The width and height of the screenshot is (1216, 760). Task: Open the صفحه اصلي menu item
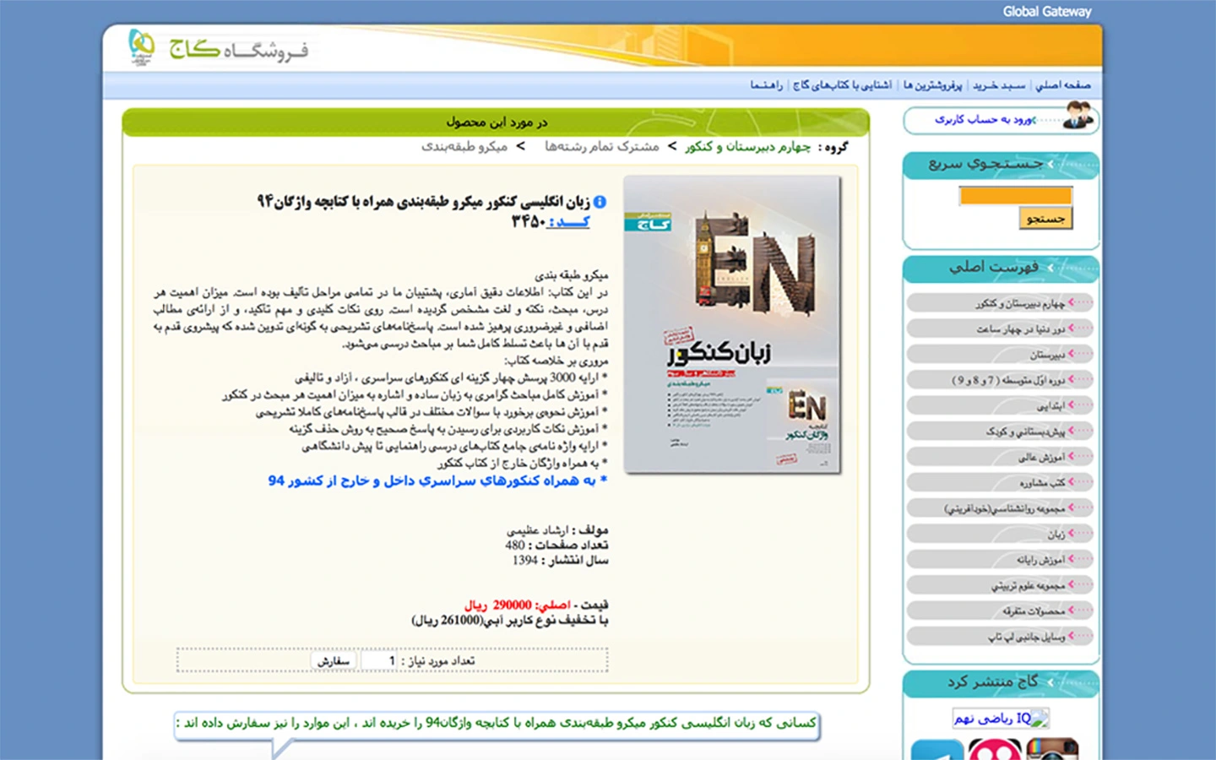pos(1063,85)
